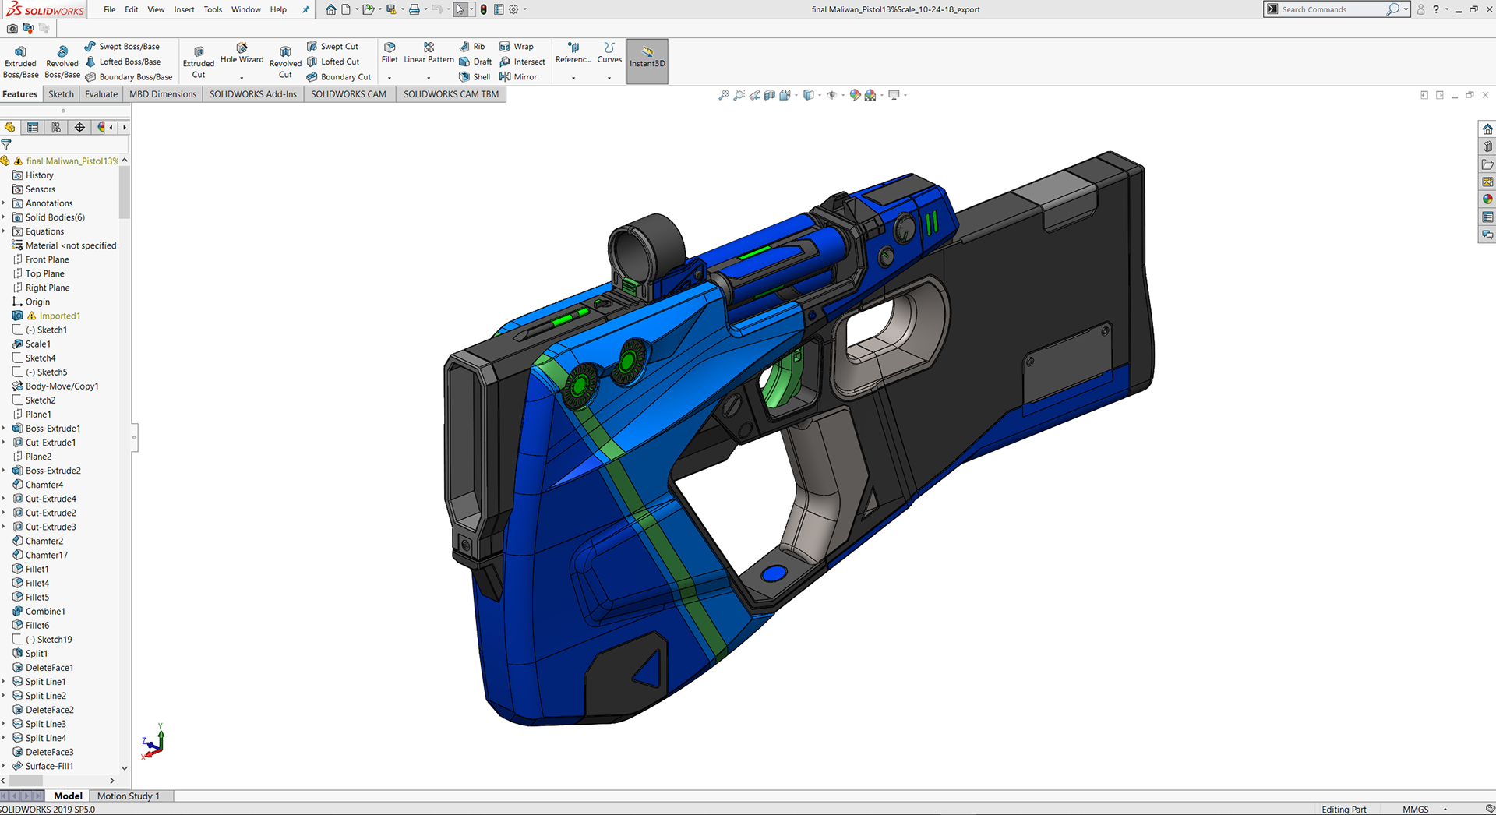1496x815 pixels.
Task: Open the Tools menu
Action: pyautogui.click(x=213, y=9)
